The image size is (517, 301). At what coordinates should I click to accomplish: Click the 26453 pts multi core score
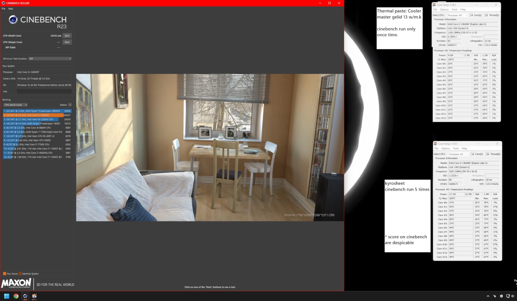(56, 36)
